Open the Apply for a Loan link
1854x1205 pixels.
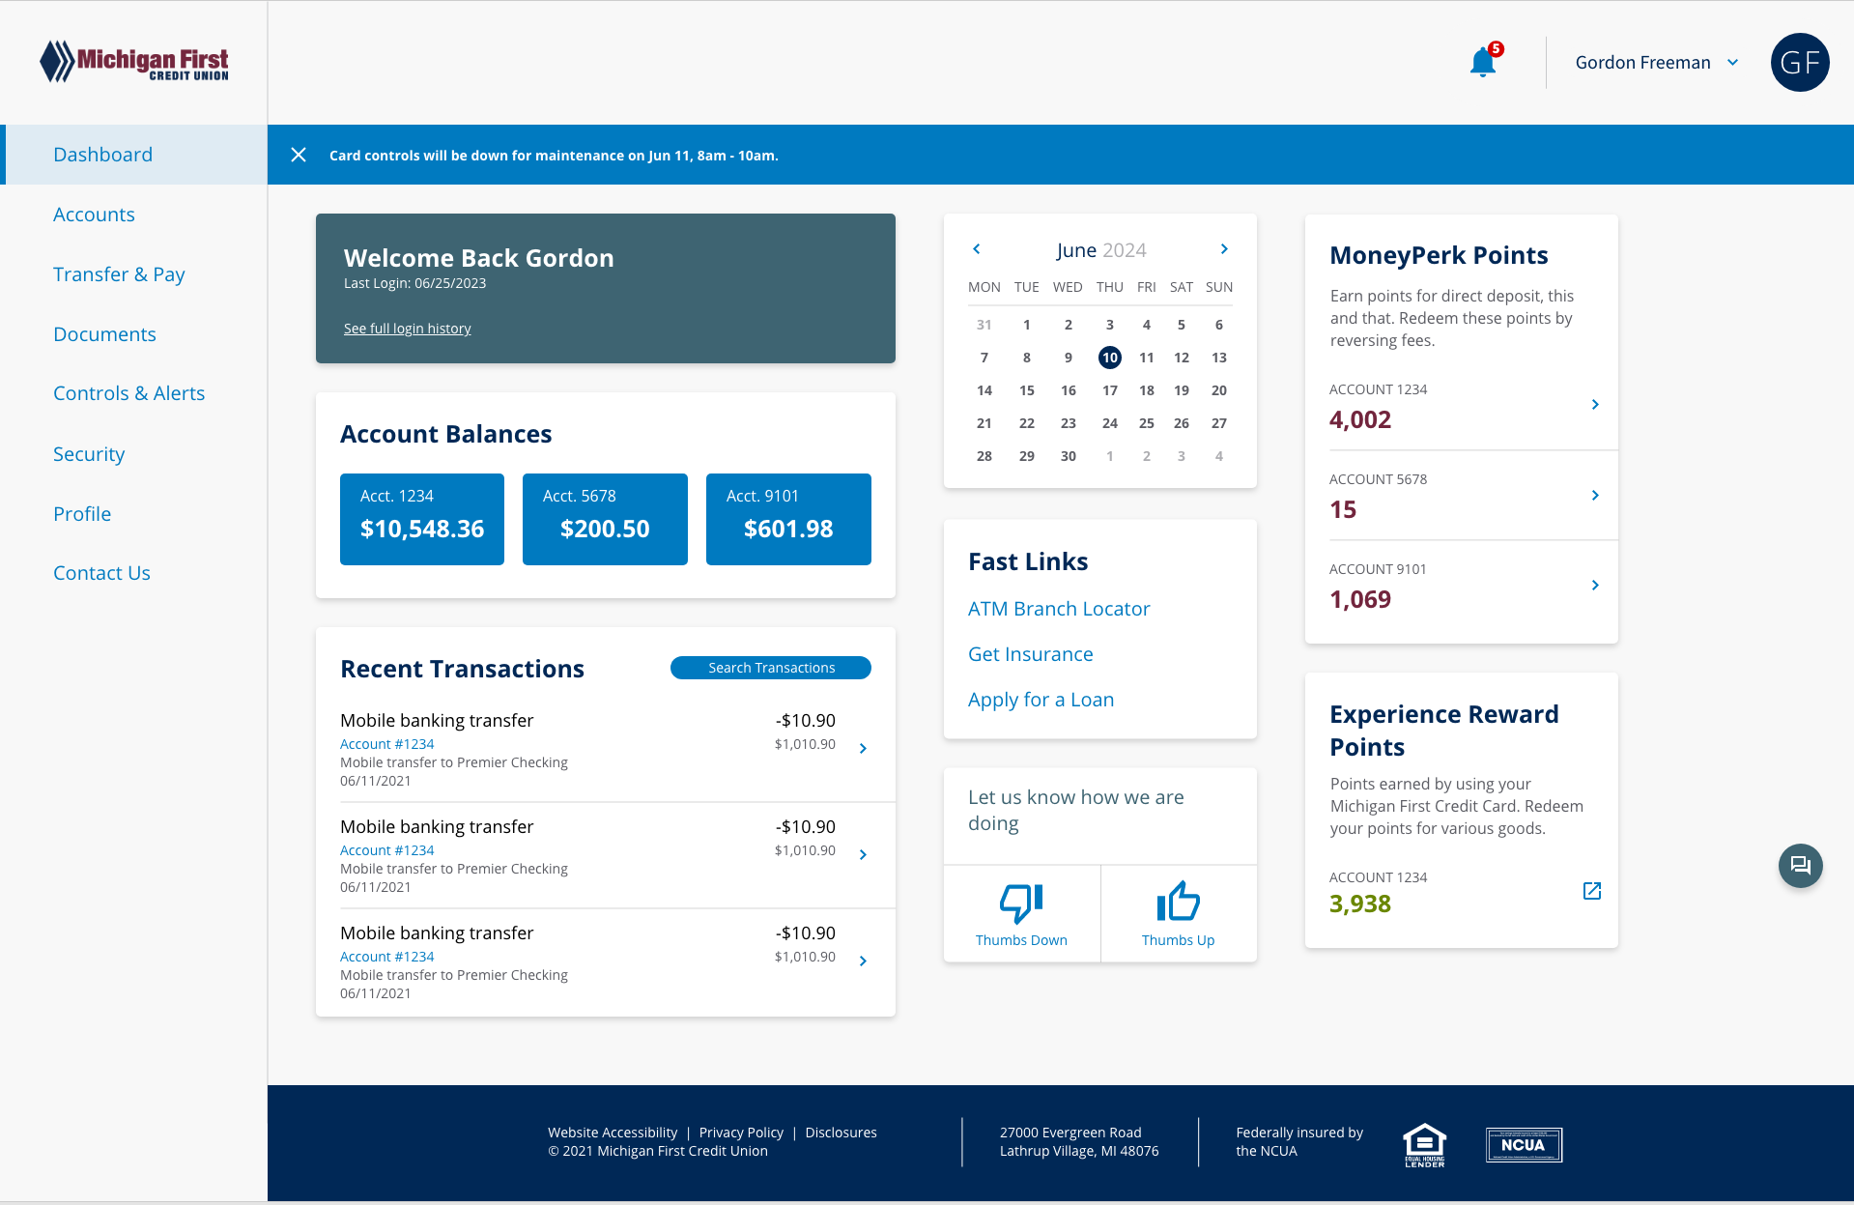click(x=1041, y=700)
